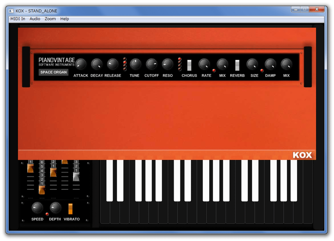Screen dimensions: 334x241
Task: Click the reverb SIZE knob
Action: click(x=252, y=64)
